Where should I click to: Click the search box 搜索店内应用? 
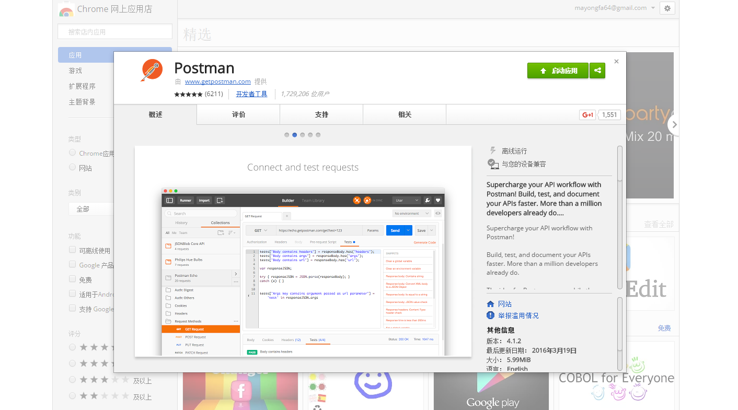point(115,31)
